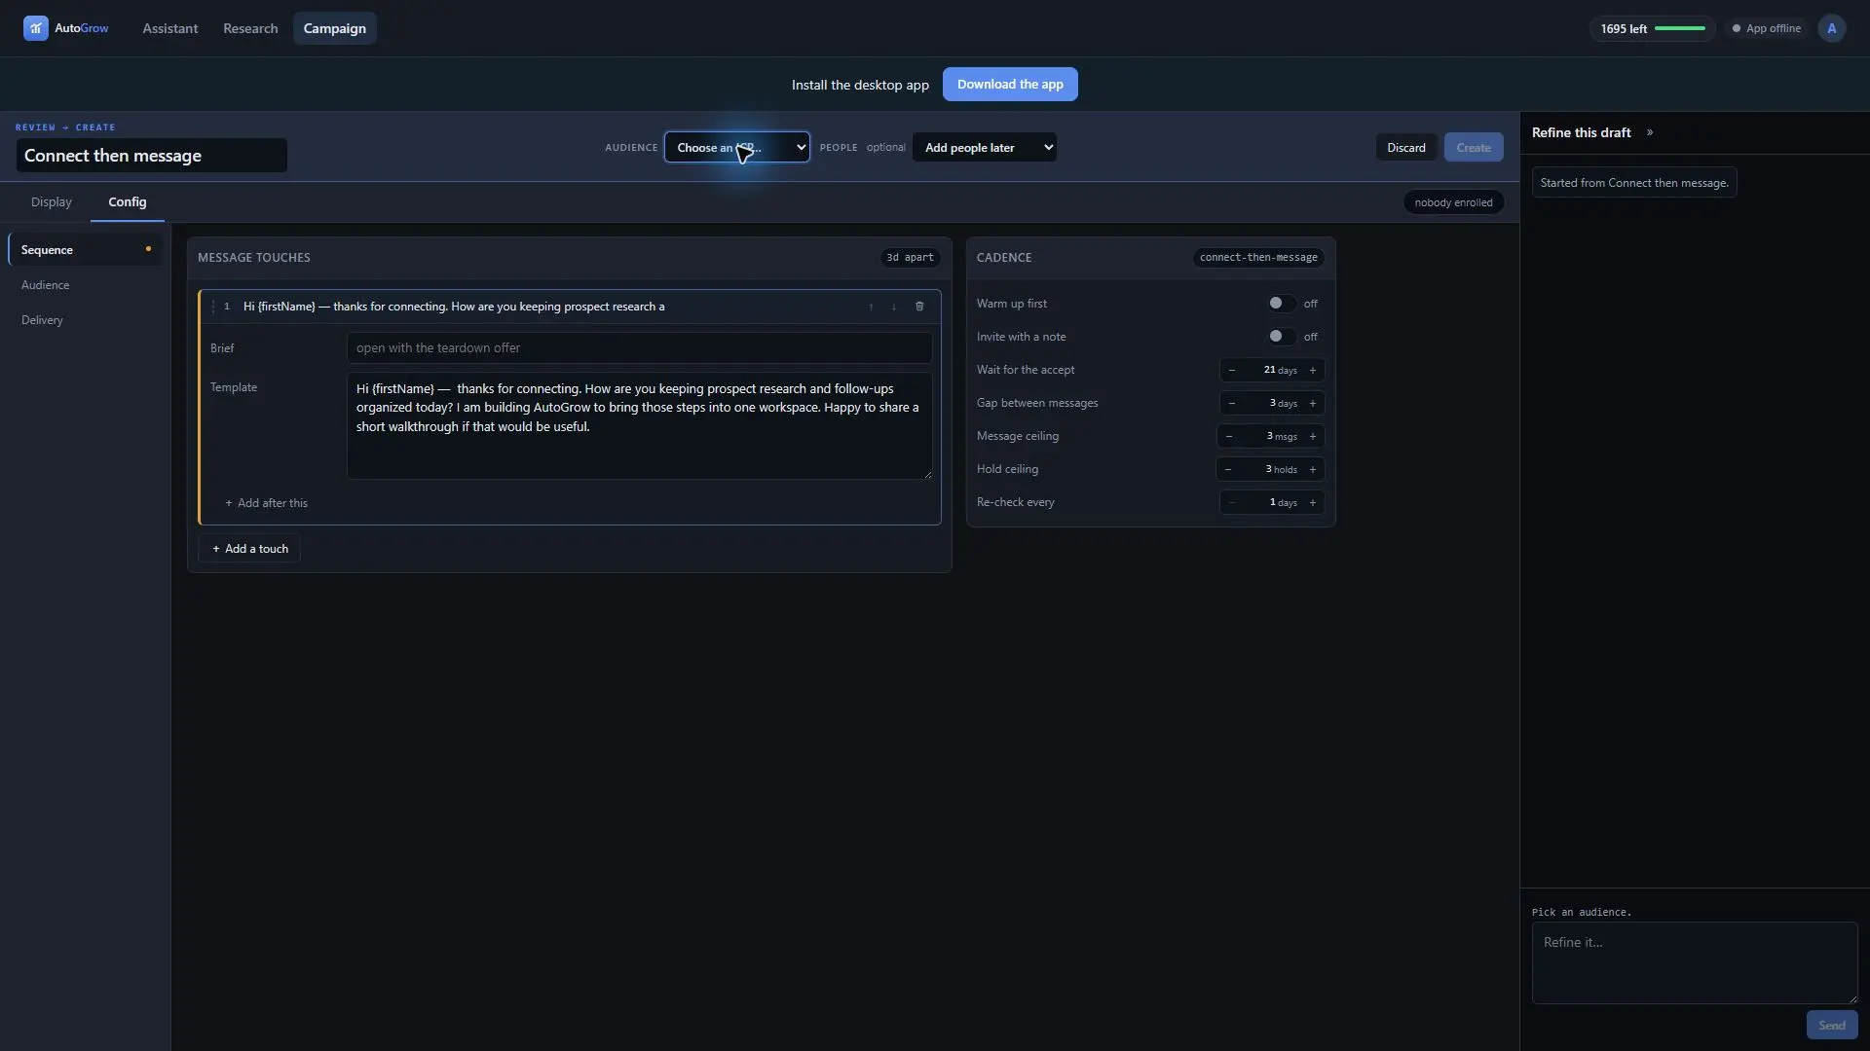The image size is (1870, 1051).
Task: Decrease Wait for the accept days
Action: tap(1232, 370)
